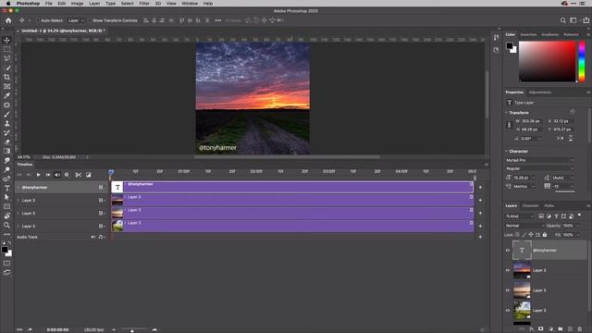Switch to the Swatches tab
Image resolution: width=592 pixels, height=333 pixels.
point(528,34)
